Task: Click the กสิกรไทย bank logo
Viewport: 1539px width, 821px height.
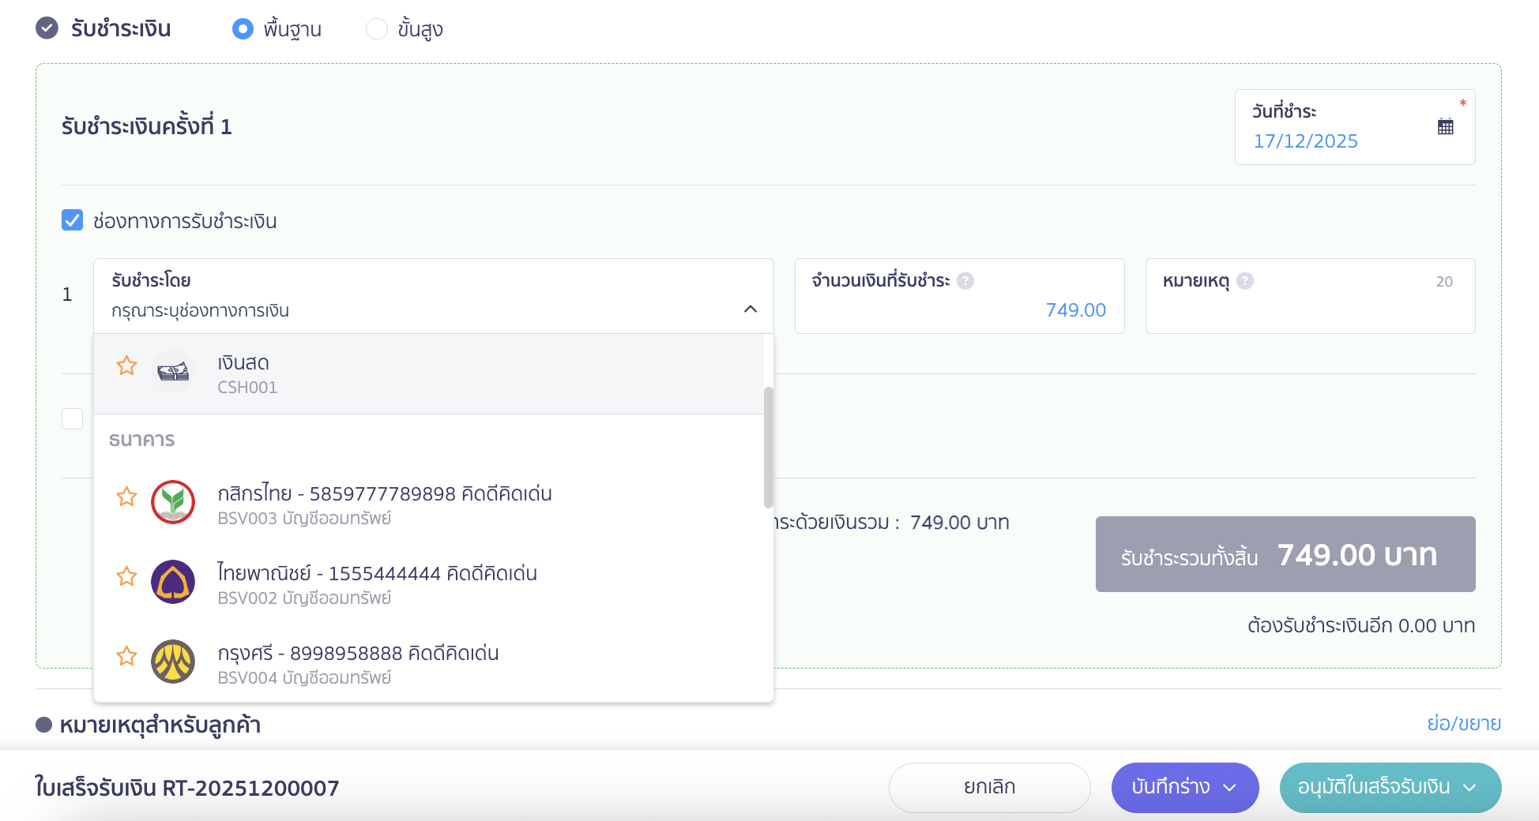Action: [x=173, y=502]
